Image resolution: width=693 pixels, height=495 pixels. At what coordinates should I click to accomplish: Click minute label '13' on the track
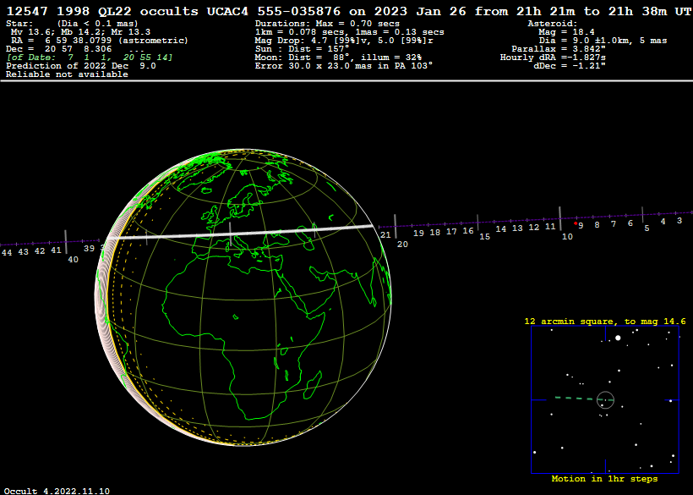tap(517, 228)
